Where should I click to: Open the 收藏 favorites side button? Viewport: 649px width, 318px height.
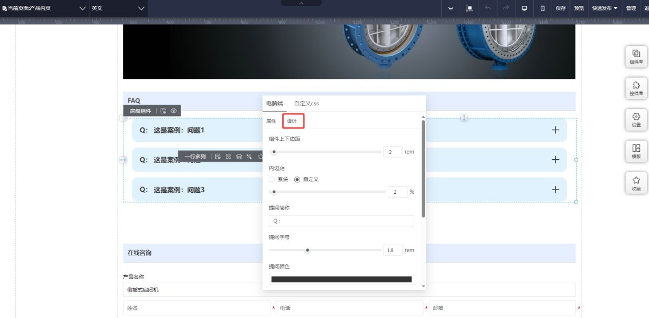pyautogui.click(x=637, y=183)
